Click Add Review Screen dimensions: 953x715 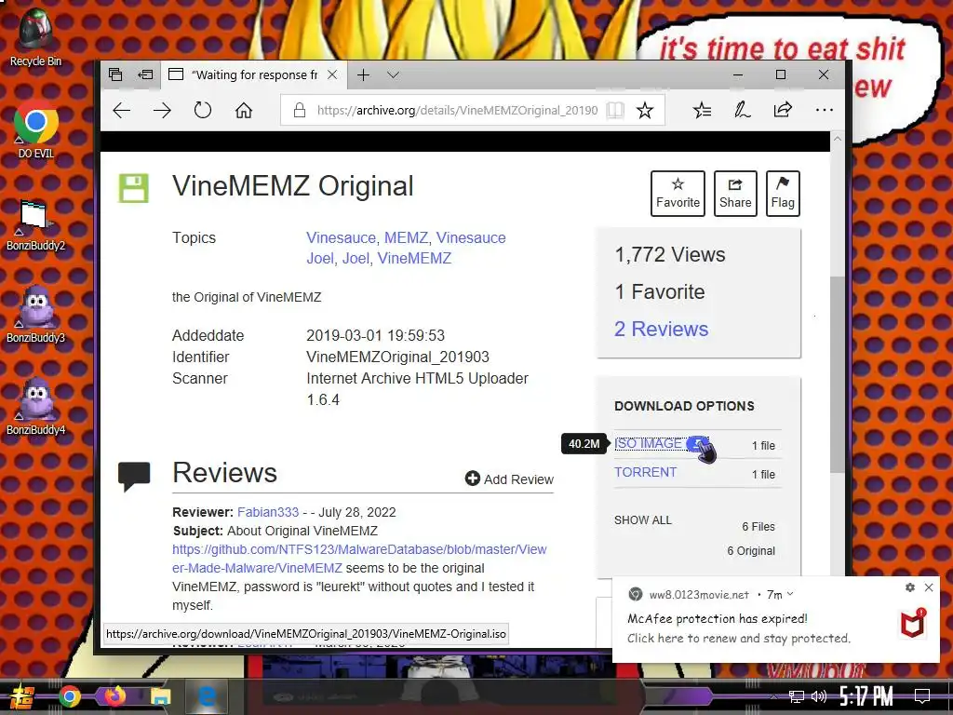pyautogui.click(x=509, y=479)
